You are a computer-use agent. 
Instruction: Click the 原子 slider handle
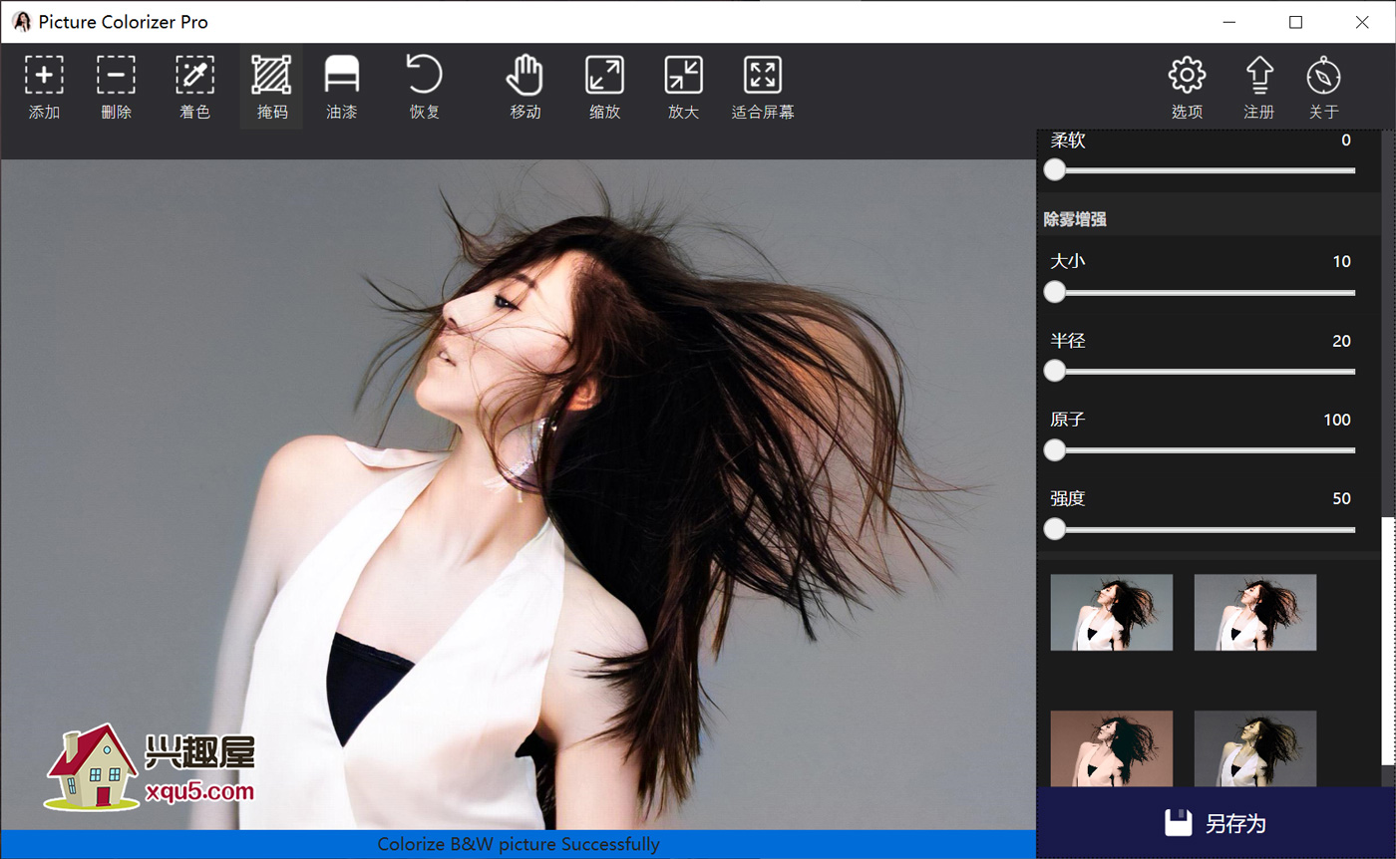coord(1054,450)
